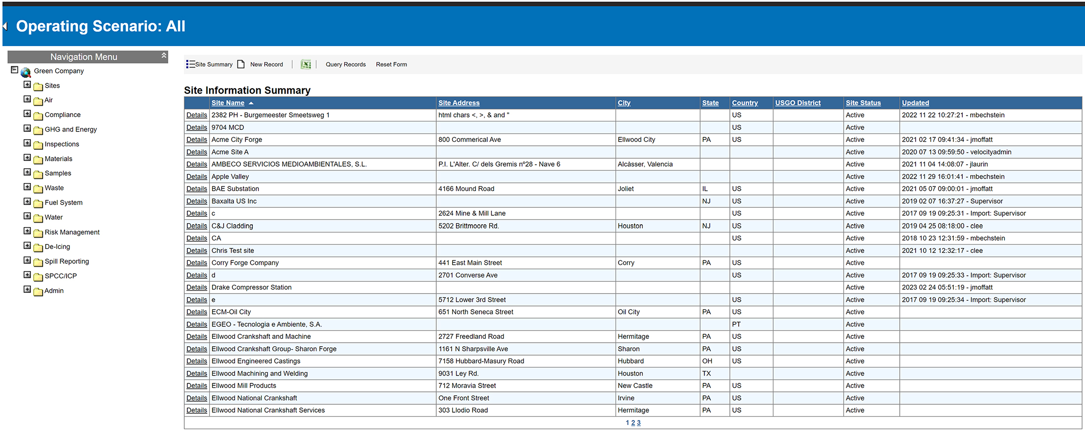Collapse the Navigation Menu panel

(163, 56)
